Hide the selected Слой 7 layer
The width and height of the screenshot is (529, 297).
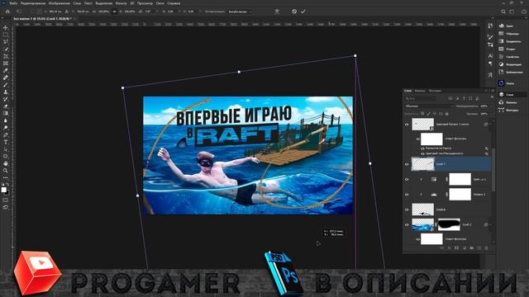(x=407, y=164)
